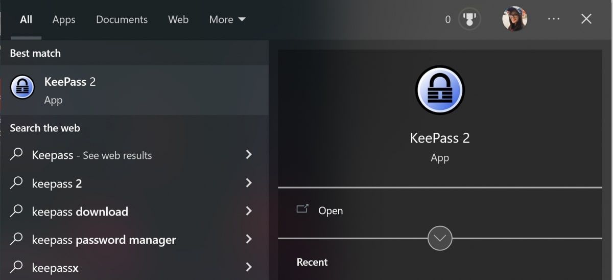Select 'Keepass - See web results' suggestion
The image size is (613, 280).
[134, 155]
